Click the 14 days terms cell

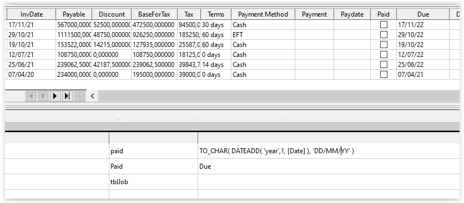point(216,65)
